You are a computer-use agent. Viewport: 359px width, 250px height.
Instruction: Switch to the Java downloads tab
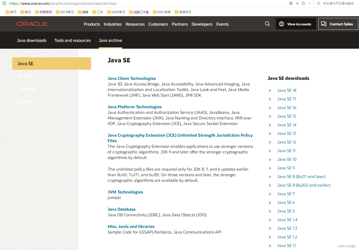click(31, 40)
